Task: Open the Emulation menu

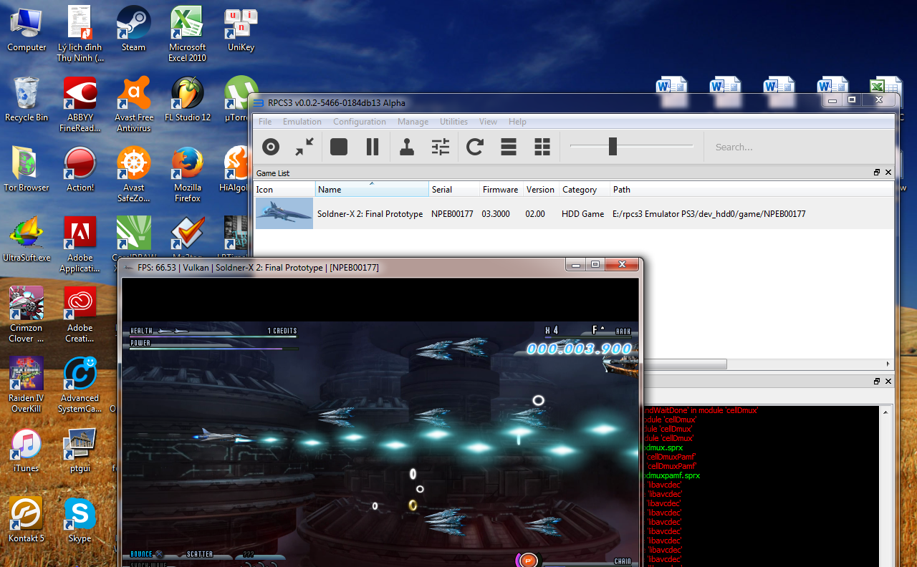Action: 302,122
